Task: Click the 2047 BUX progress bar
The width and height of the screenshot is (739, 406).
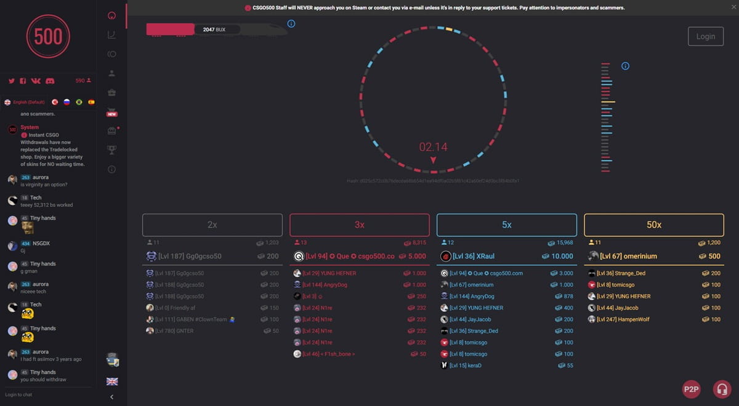Action: pyautogui.click(x=217, y=30)
